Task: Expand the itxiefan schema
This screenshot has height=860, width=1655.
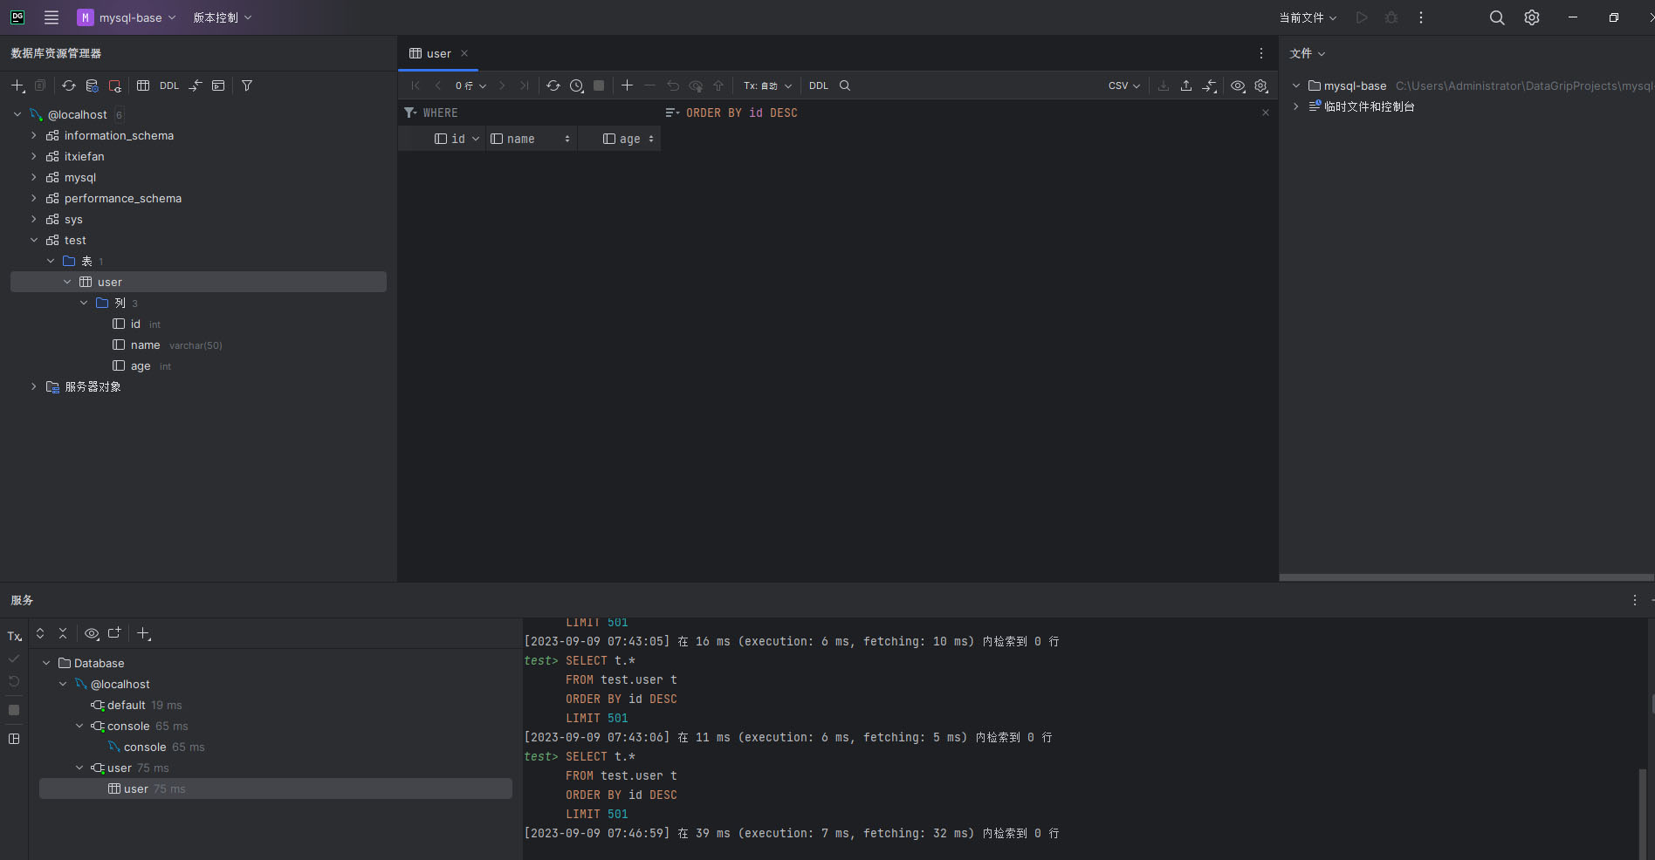Action: point(34,156)
